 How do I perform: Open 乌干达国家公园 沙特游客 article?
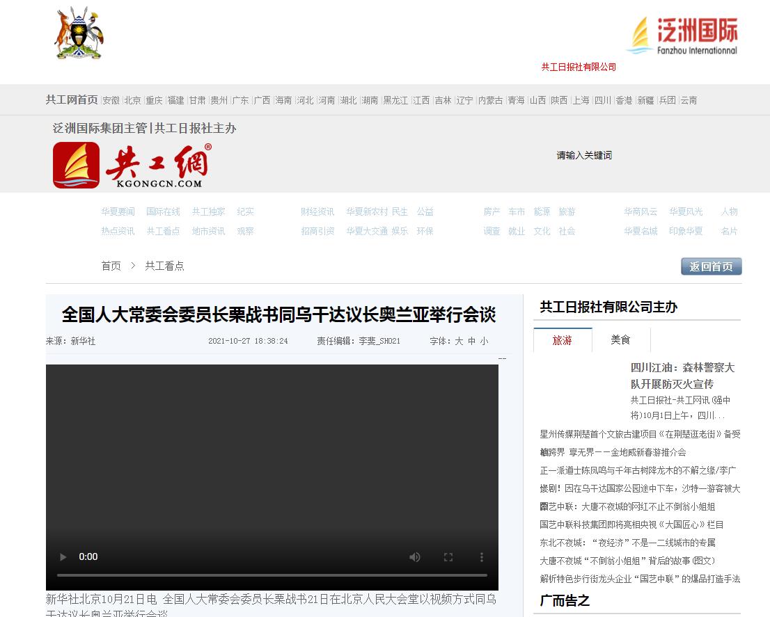click(640, 488)
